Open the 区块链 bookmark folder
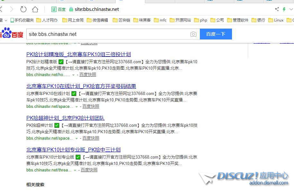The image size is (294, 191). coord(121,20)
